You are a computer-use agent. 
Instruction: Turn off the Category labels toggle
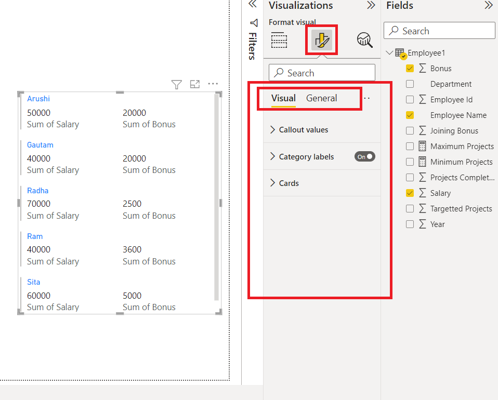(364, 156)
